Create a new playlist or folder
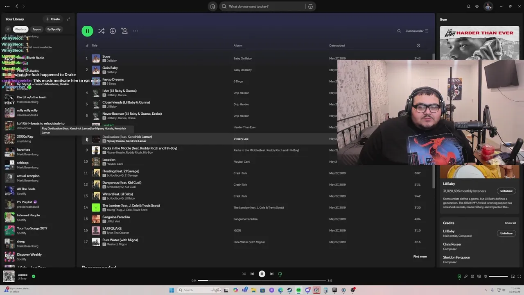524x295 pixels. point(53,19)
